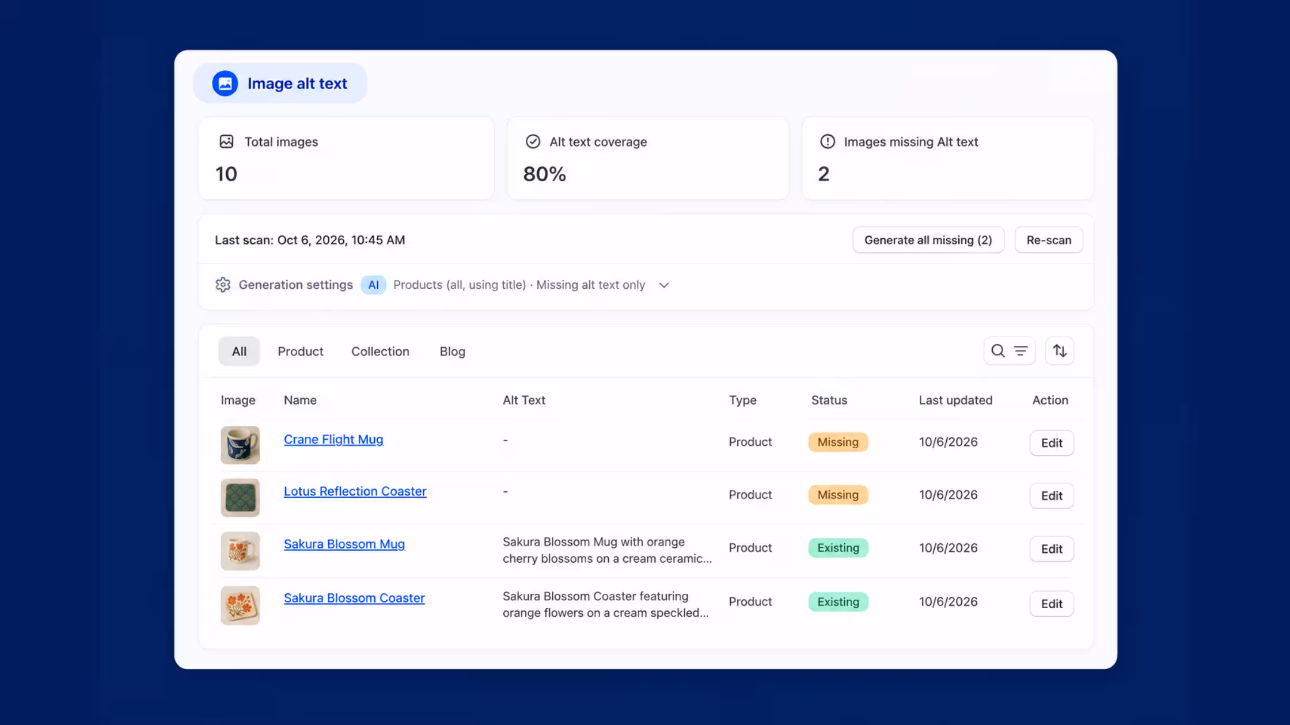Click the Name column header

[x=300, y=400]
